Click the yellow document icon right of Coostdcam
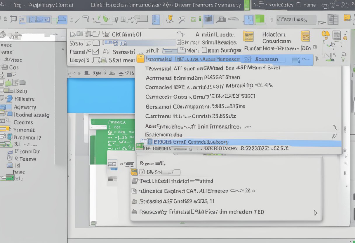The image size is (355, 243). (x=305, y=36)
